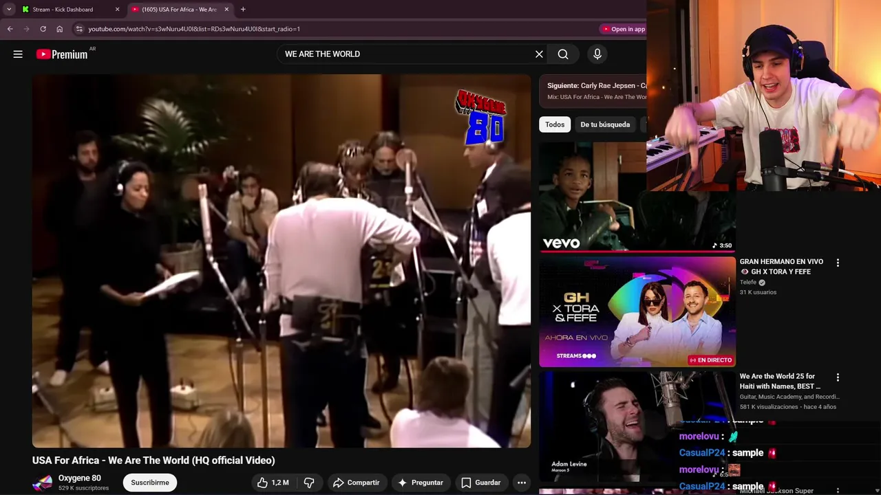Open the GH x Tora & Fefe thumbnail
This screenshot has height=495, width=881.
[x=637, y=312]
